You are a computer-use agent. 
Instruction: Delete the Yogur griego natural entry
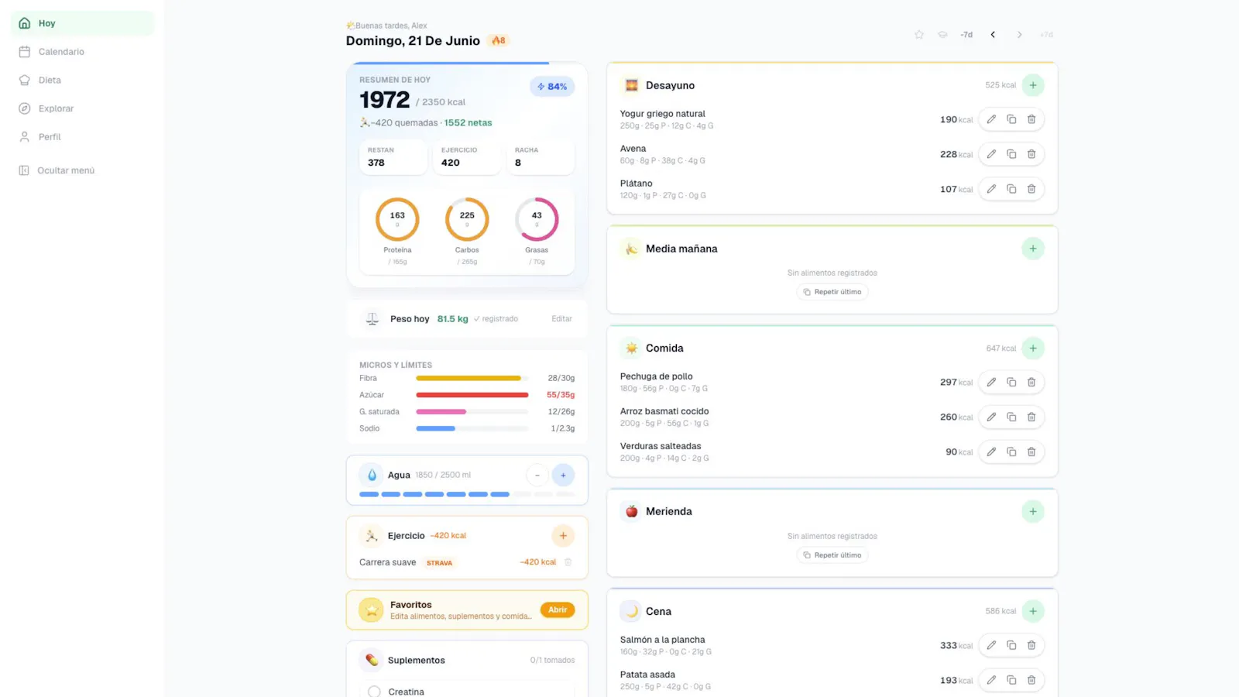point(1031,119)
